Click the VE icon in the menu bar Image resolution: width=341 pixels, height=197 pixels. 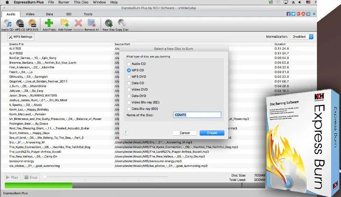pyautogui.click(x=271, y=2)
